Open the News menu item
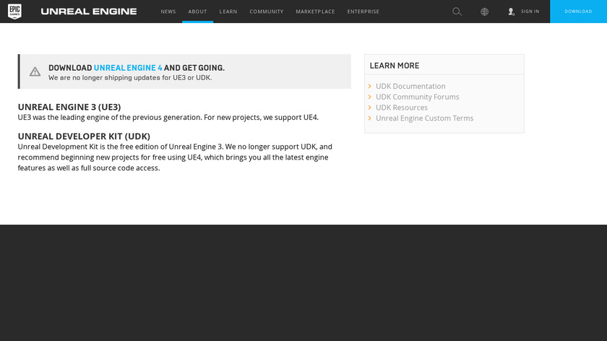607x341 pixels. pos(168,12)
